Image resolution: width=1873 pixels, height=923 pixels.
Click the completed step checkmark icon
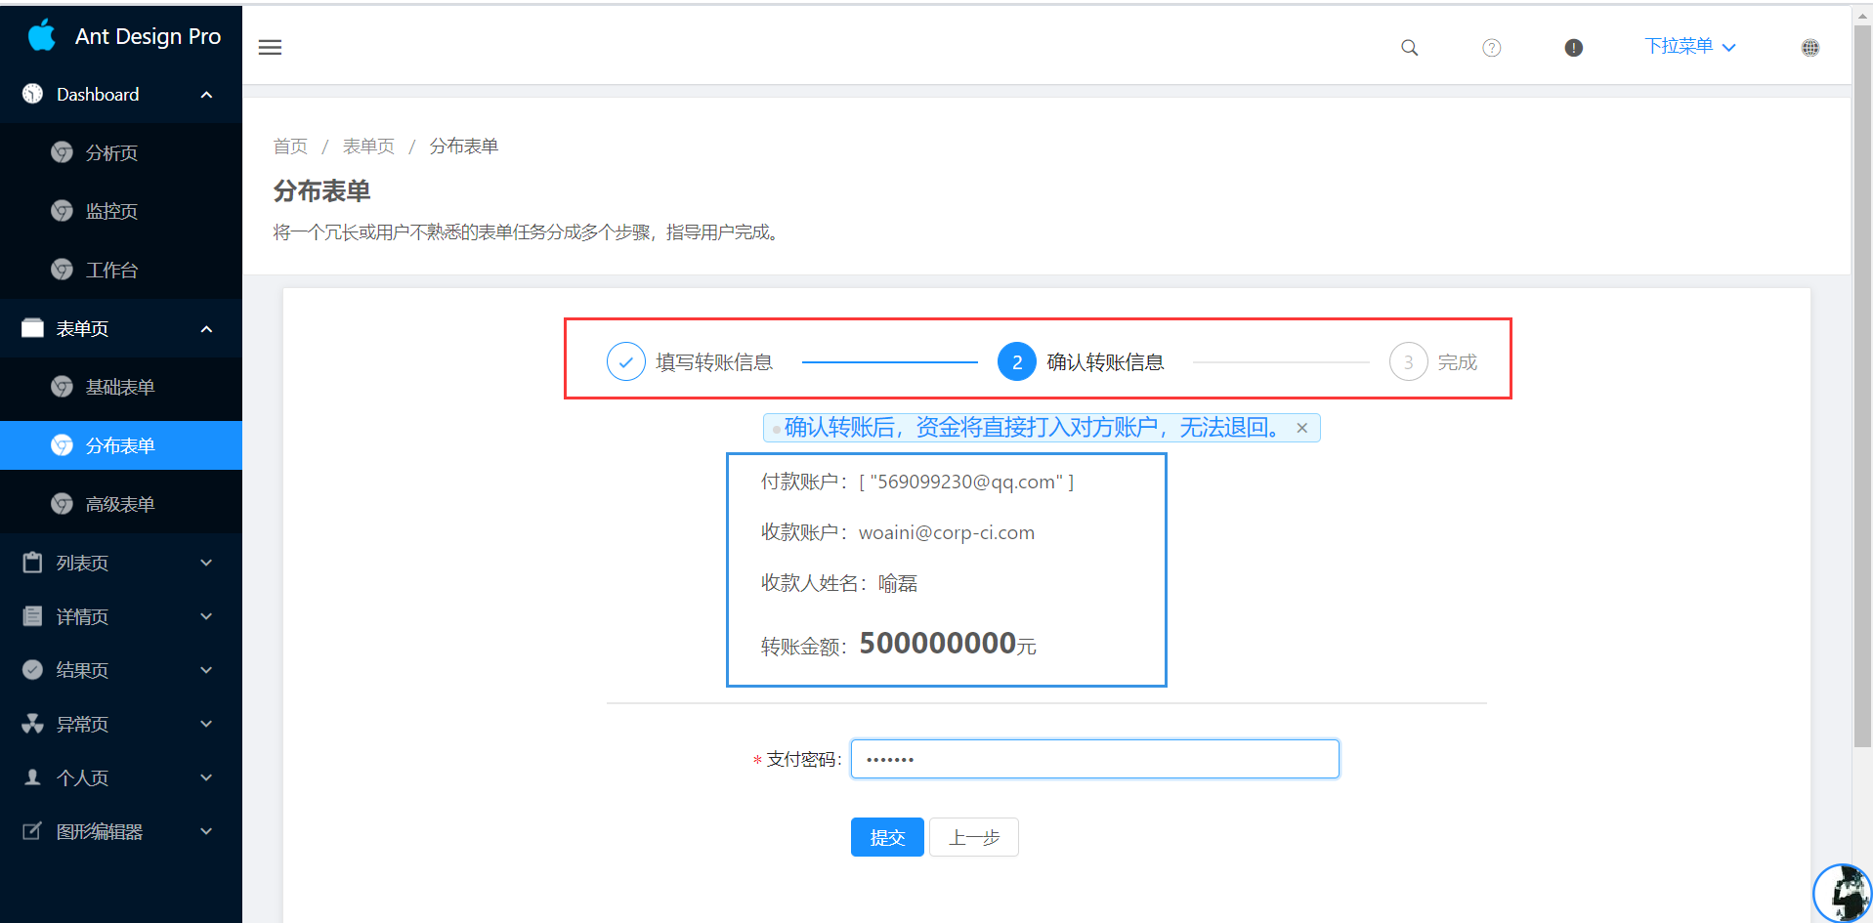point(626,361)
